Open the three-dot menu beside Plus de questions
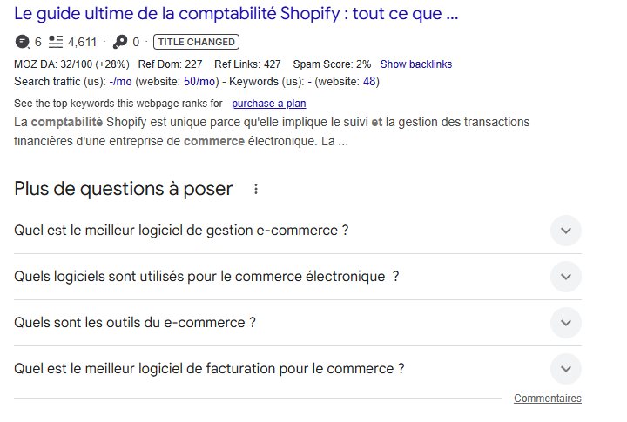627x422 pixels. [255, 189]
